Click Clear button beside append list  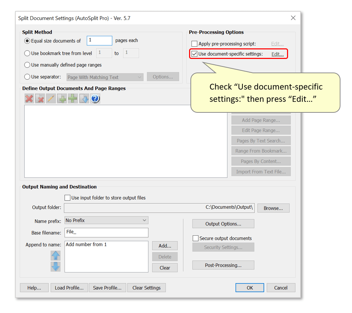[x=165, y=268]
